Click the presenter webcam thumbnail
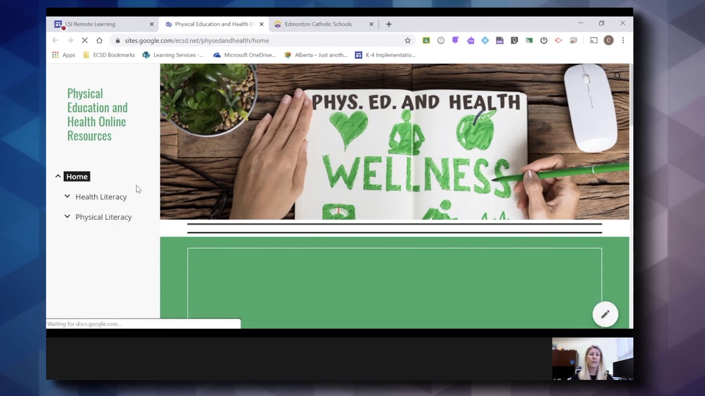Screen dimensions: 705x396 (593, 359)
